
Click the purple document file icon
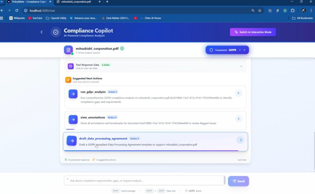(68, 50)
